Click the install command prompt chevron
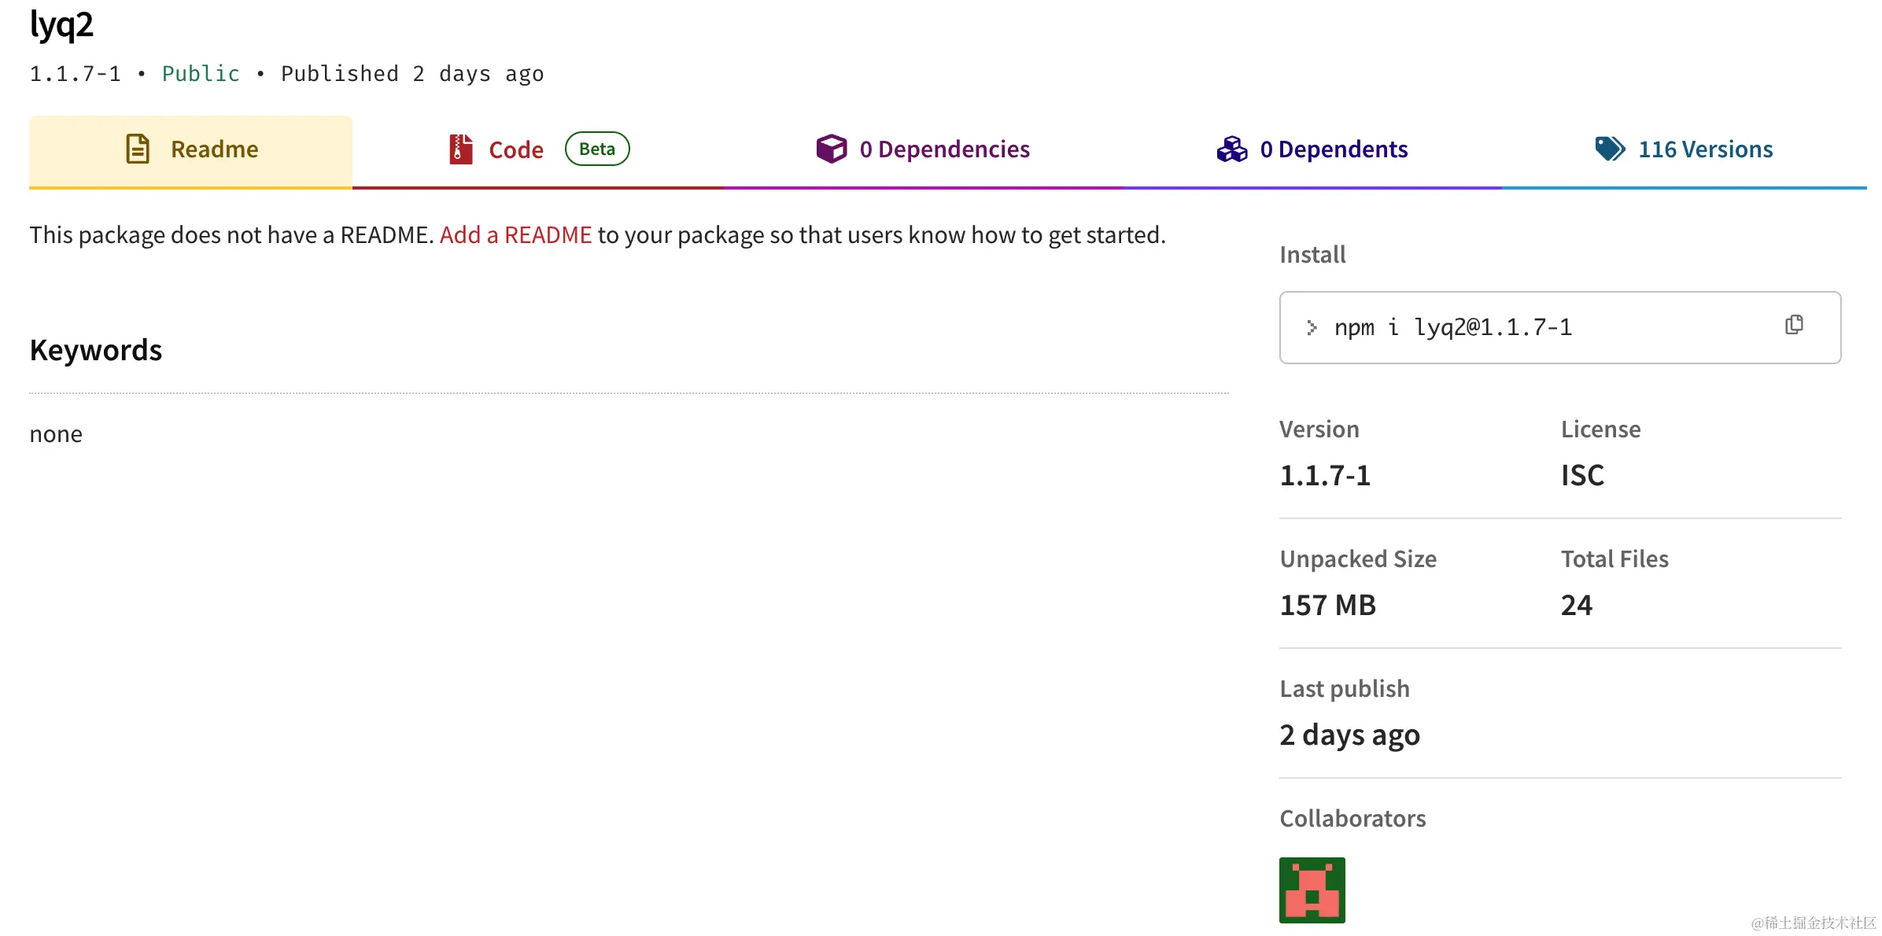 1312,327
